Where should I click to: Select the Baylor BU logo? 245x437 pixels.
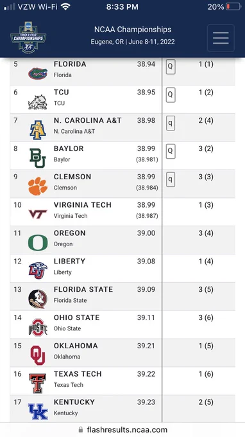pyautogui.click(x=38, y=158)
